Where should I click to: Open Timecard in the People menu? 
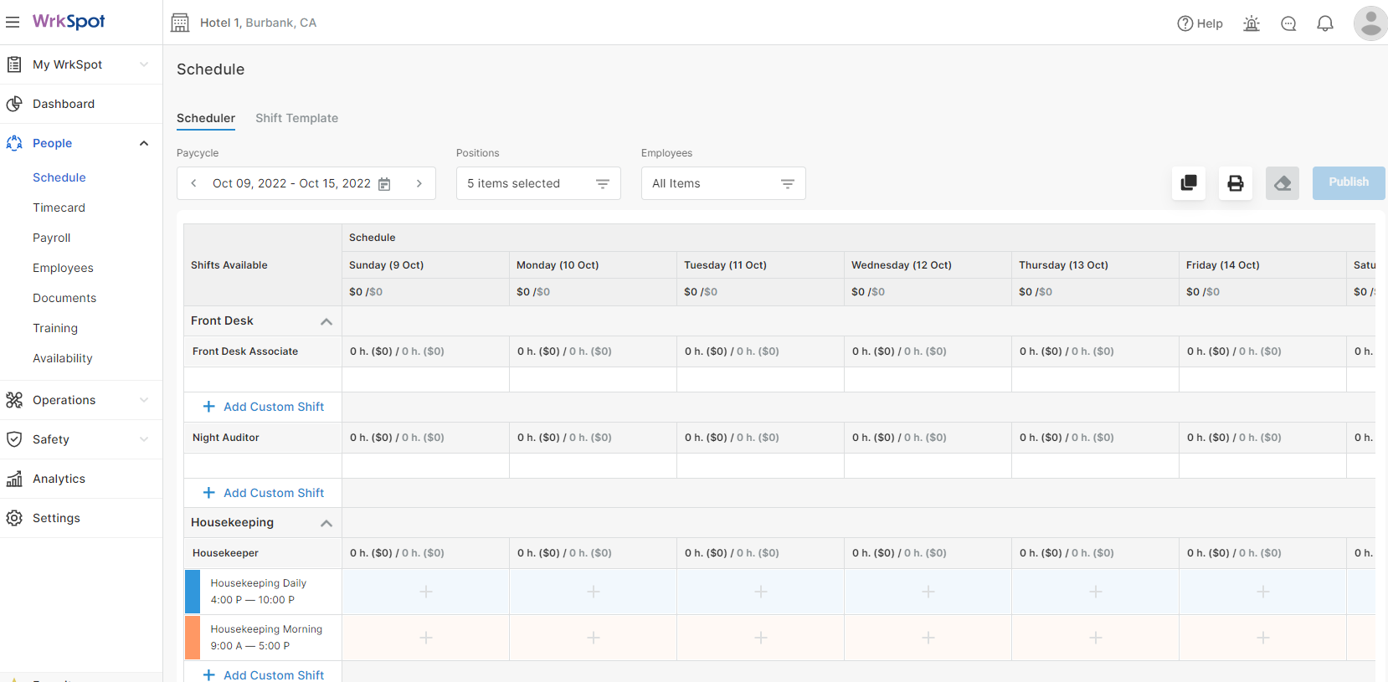[59, 208]
